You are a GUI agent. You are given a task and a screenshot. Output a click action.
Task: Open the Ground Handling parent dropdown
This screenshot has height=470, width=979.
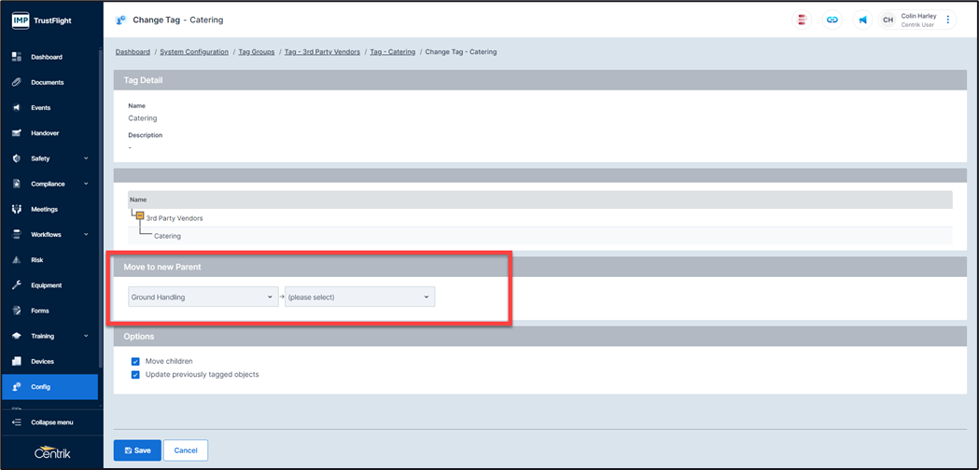pos(203,297)
